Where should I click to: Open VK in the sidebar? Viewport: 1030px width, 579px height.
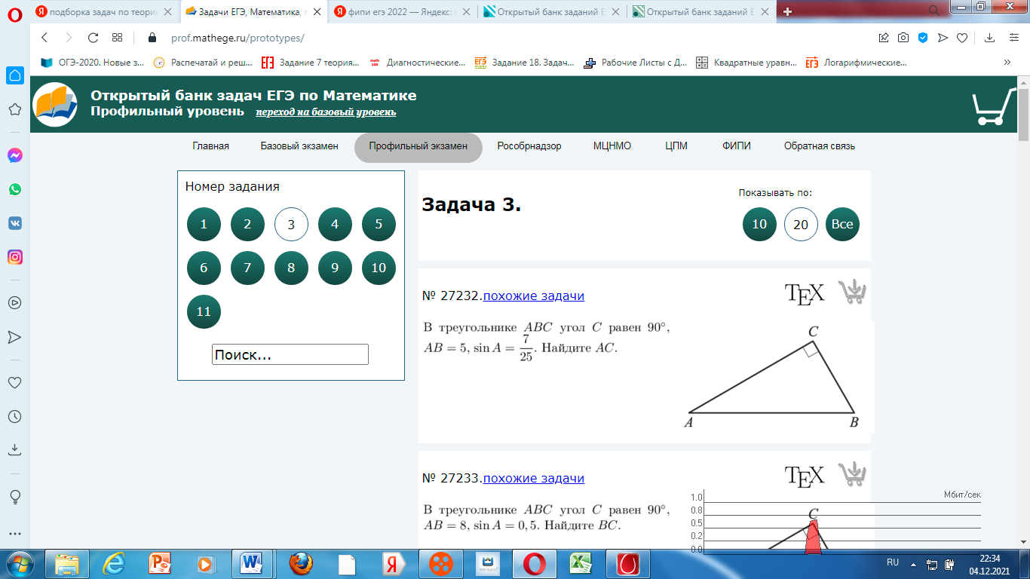[14, 223]
